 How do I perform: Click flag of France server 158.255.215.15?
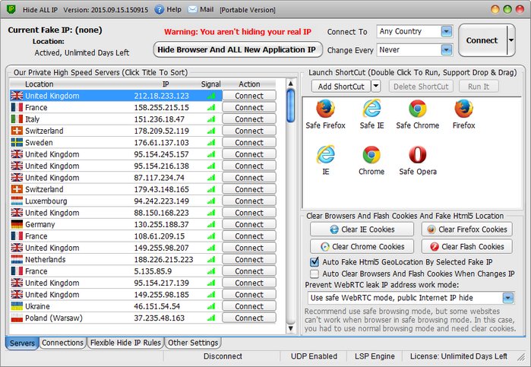tap(17, 107)
